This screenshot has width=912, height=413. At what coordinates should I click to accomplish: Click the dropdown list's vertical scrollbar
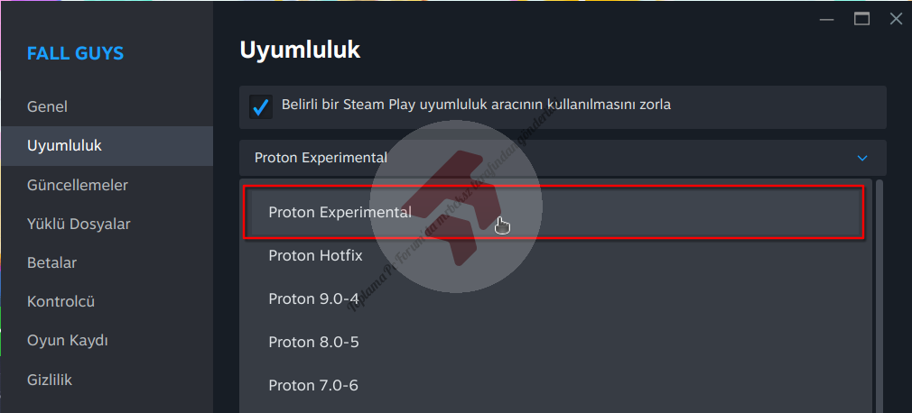pos(879,296)
